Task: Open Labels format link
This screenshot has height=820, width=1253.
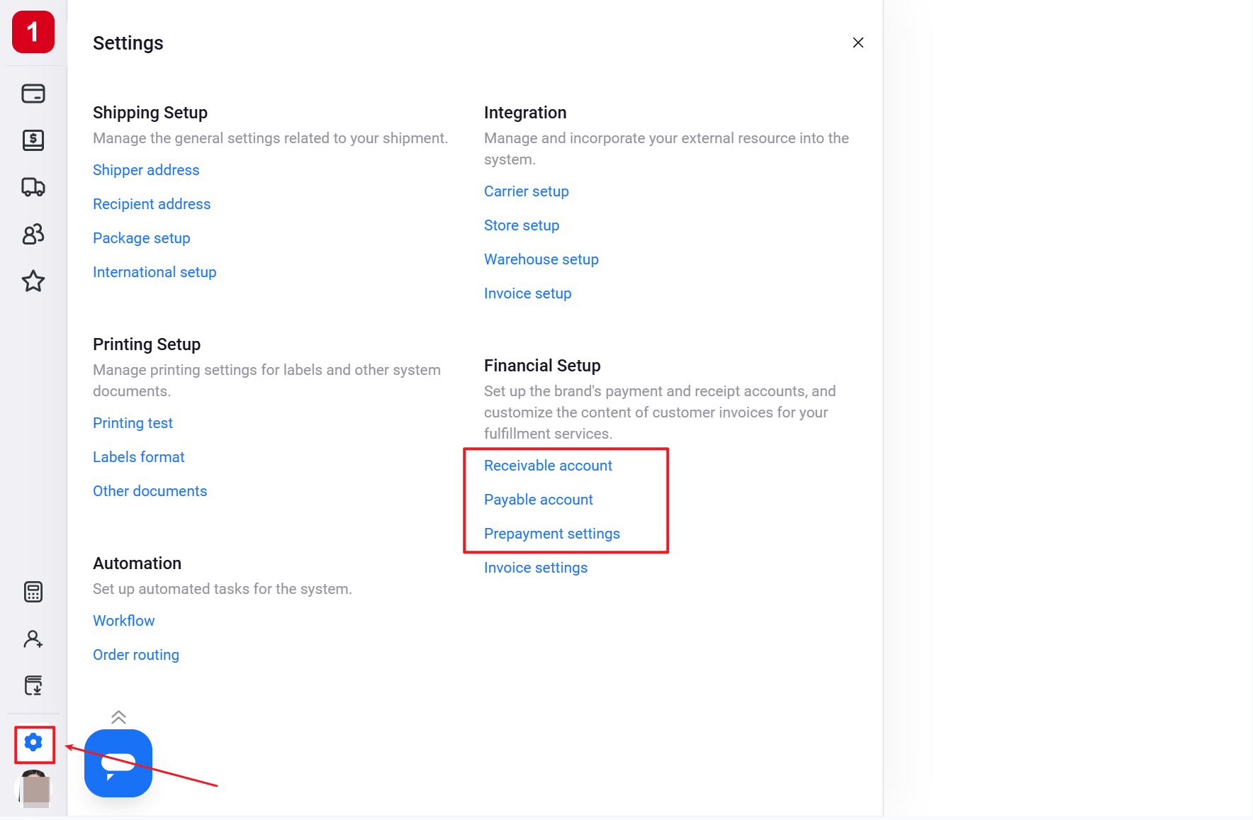Action: (x=139, y=457)
